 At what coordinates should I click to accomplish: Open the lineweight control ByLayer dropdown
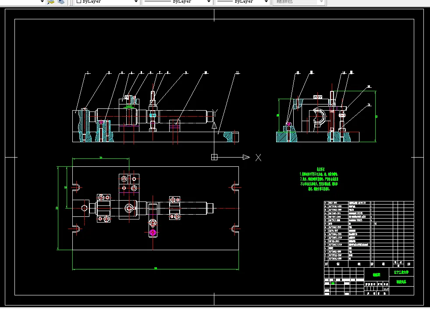(x=242, y=2)
